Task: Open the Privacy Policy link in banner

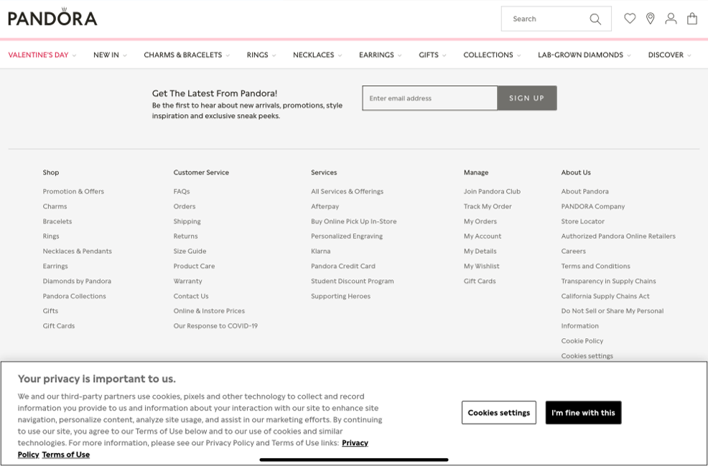Action: pyautogui.click(x=355, y=443)
